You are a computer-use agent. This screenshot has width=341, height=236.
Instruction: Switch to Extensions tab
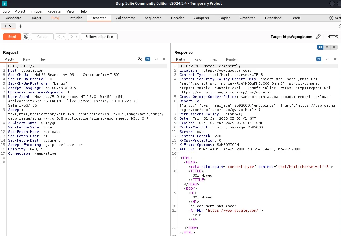point(273,18)
